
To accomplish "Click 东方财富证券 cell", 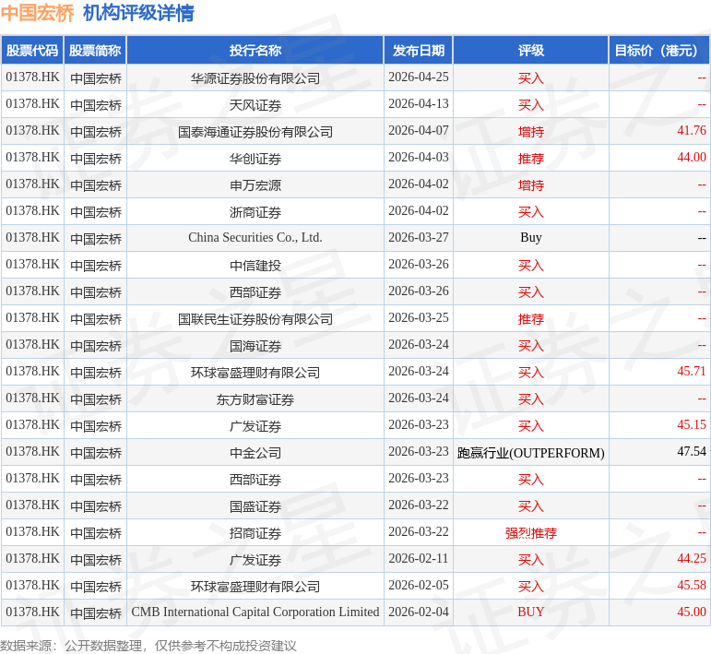I will pyautogui.click(x=255, y=399).
